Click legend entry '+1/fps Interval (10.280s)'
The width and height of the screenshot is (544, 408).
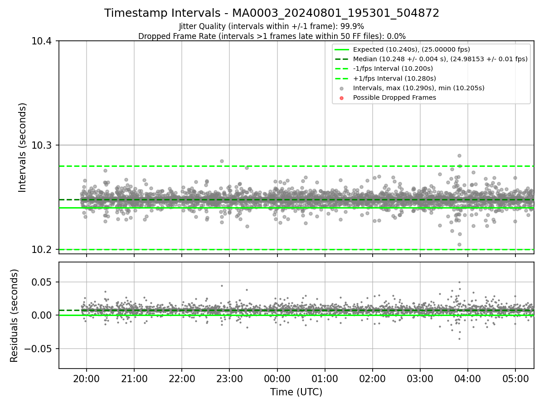[x=393, y=78]
